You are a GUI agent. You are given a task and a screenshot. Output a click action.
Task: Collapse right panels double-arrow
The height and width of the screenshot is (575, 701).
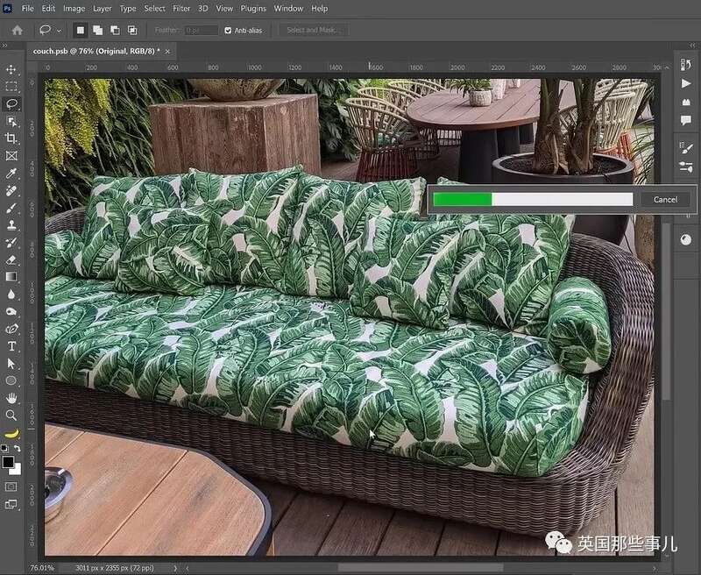692,46
